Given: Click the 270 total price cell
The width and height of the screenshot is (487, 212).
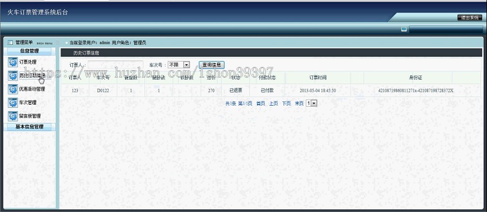Looking at the screenshot, I should coord(212,91).
